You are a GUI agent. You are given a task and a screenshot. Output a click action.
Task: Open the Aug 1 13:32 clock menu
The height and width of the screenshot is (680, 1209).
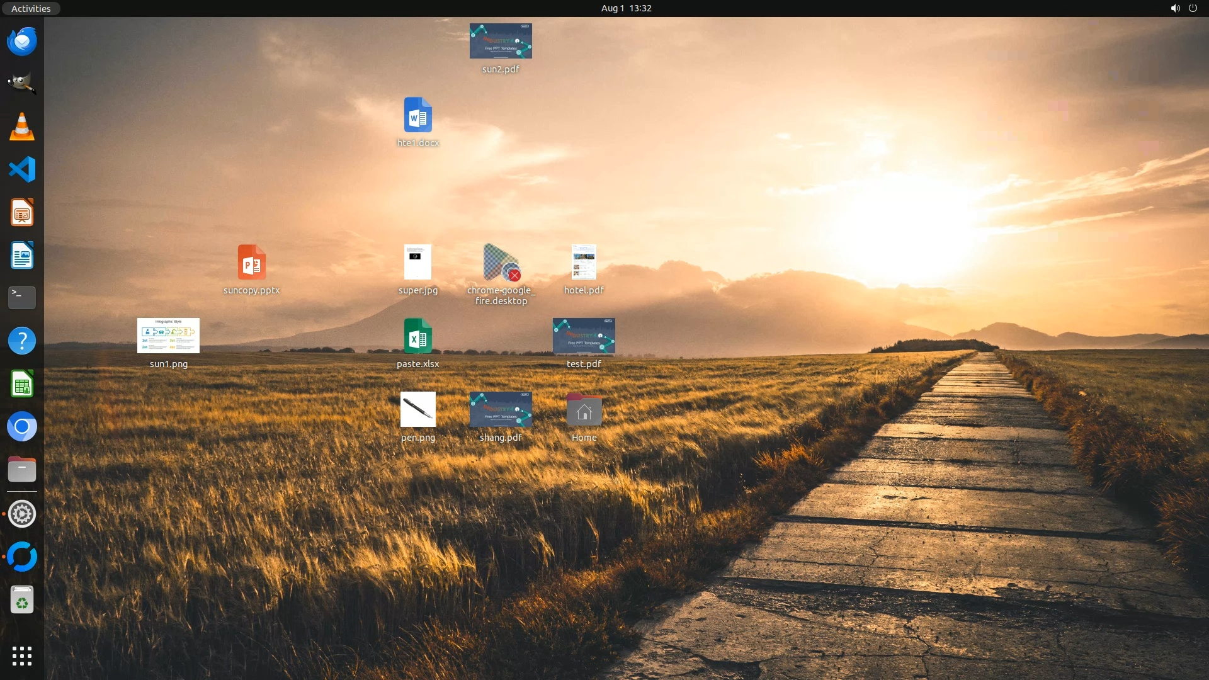[626, 8]
